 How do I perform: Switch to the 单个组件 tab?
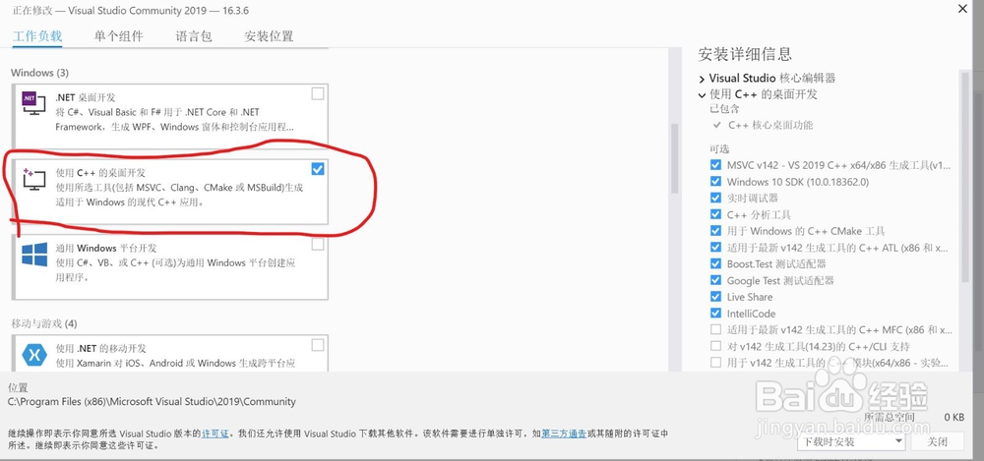119,36
